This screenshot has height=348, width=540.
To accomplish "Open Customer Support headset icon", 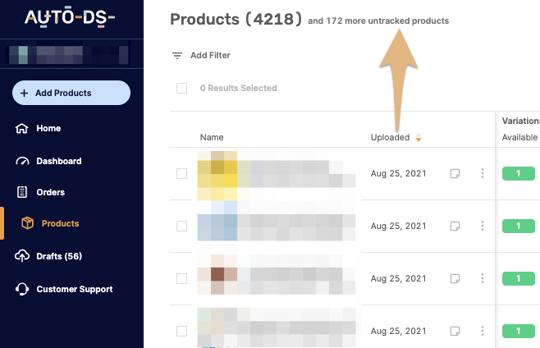I will [22, 289].
